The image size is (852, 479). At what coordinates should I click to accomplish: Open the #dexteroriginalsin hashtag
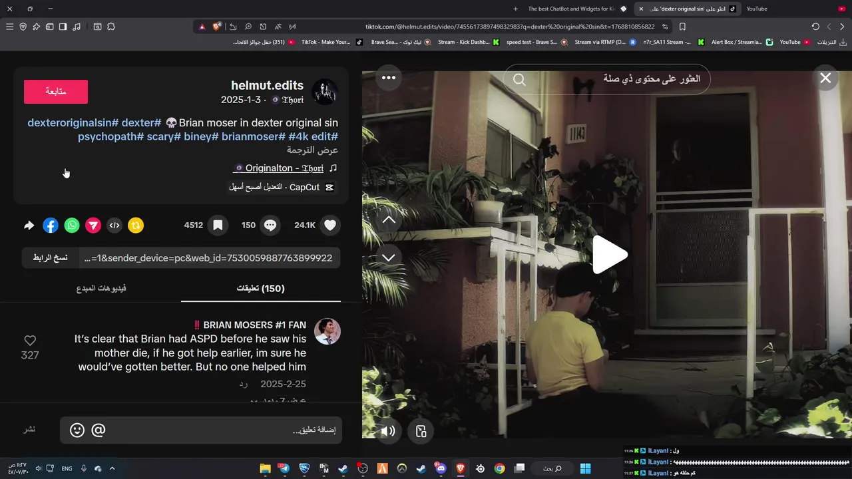pos(73,123)
